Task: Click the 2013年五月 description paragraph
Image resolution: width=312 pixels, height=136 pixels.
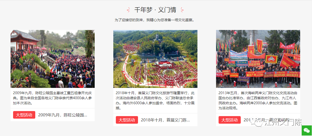Action: click(258, 100)
